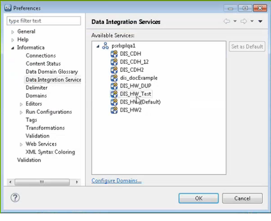Expand the Web Services node
271x221 pixels.
click(x=21, y=145)
